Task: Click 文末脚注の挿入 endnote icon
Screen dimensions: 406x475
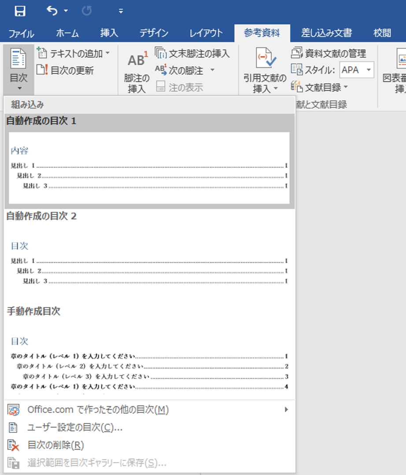Action: [x=161, y=54]
